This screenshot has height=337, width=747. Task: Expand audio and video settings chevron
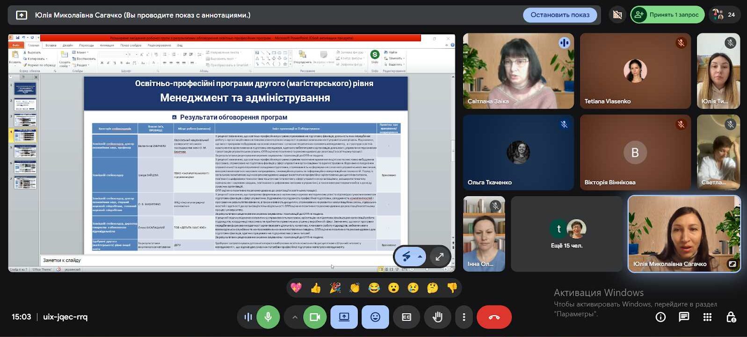pyautogui.click(x=295, y=317)
